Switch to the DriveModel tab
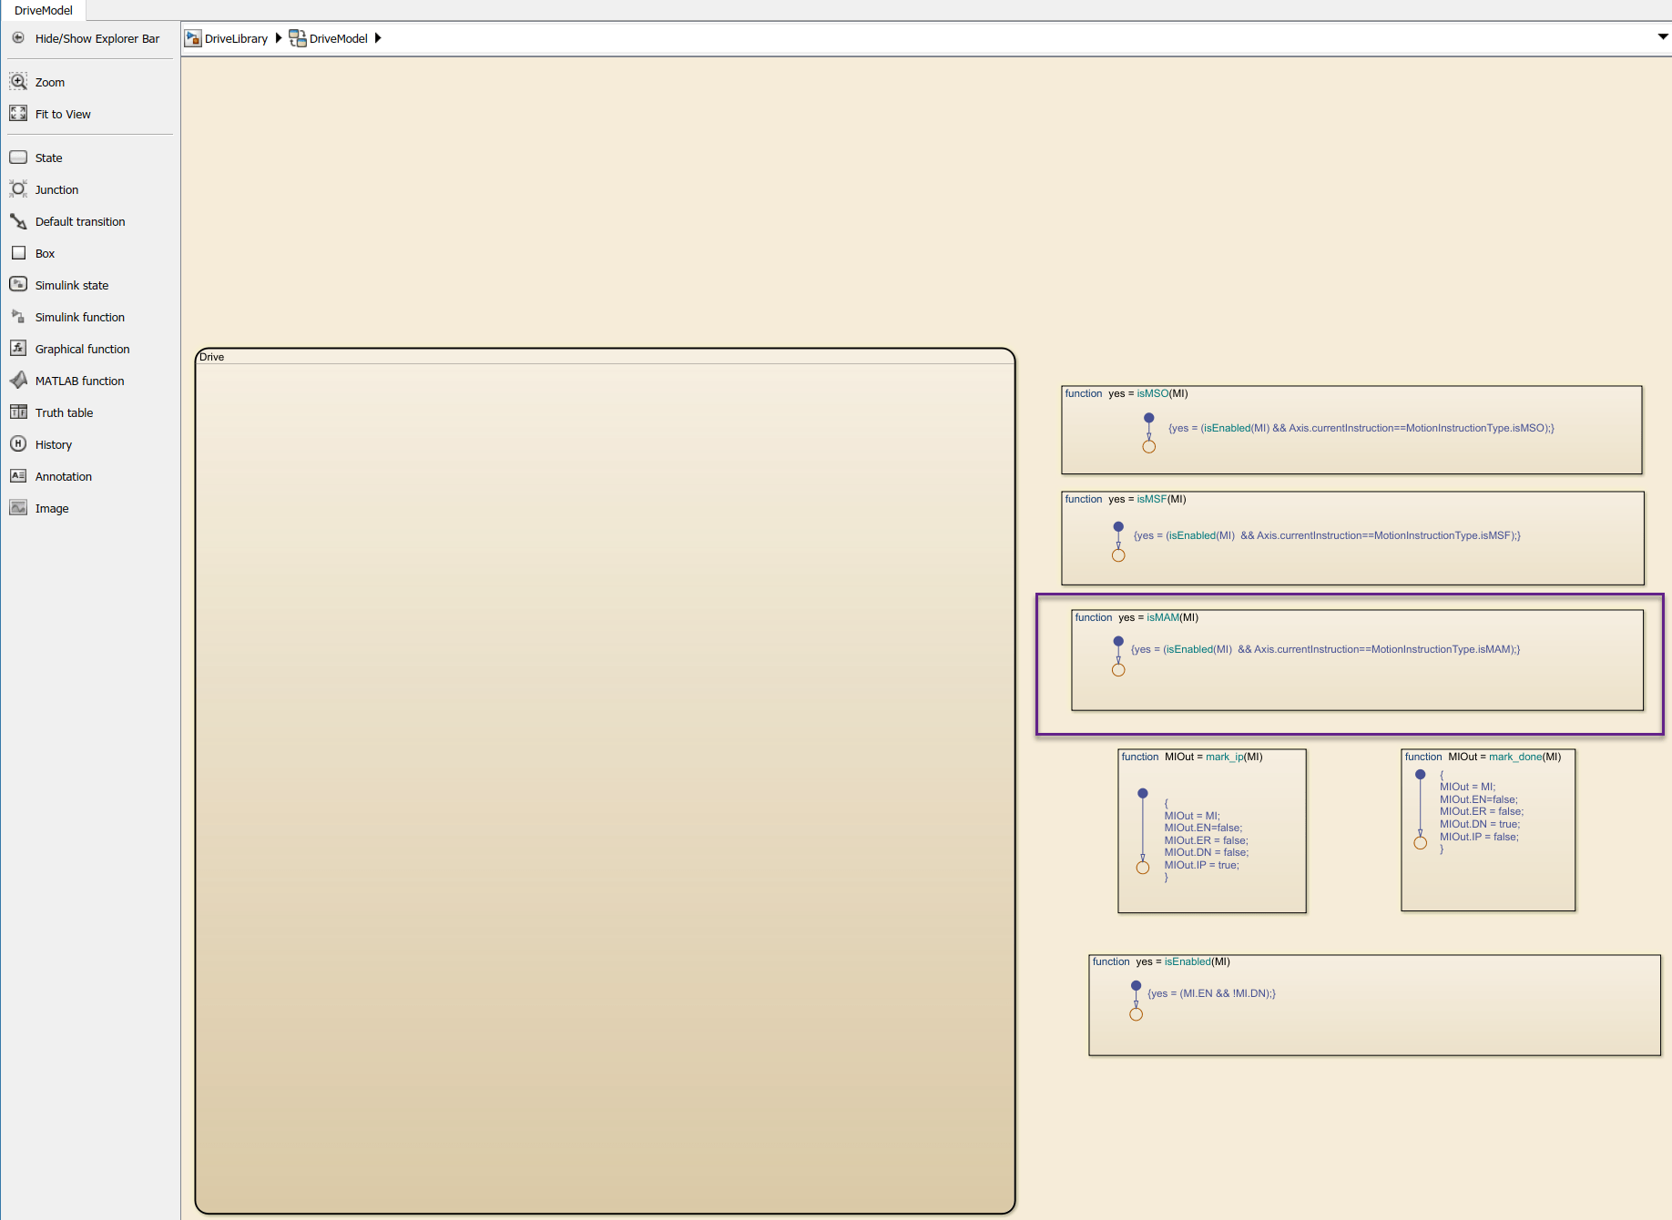Screen dimensions: 1672x1220 [44, 10]
